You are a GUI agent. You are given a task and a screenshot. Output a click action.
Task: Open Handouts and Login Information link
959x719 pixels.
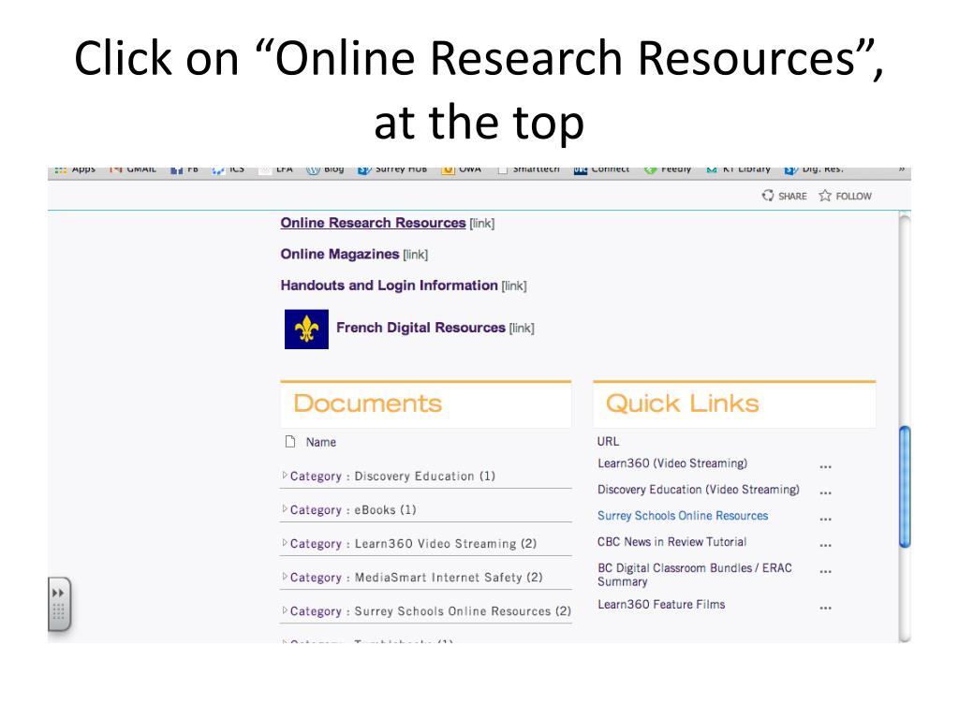pos(389,286)
